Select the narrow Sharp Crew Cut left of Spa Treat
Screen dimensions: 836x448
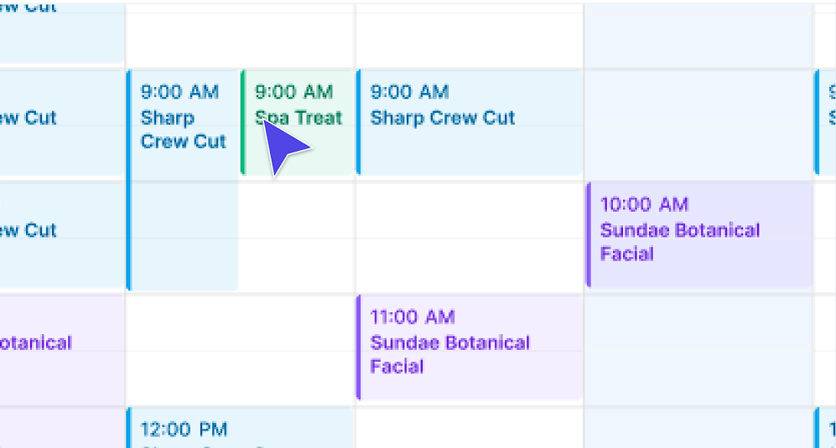click(x=183, y=126)
